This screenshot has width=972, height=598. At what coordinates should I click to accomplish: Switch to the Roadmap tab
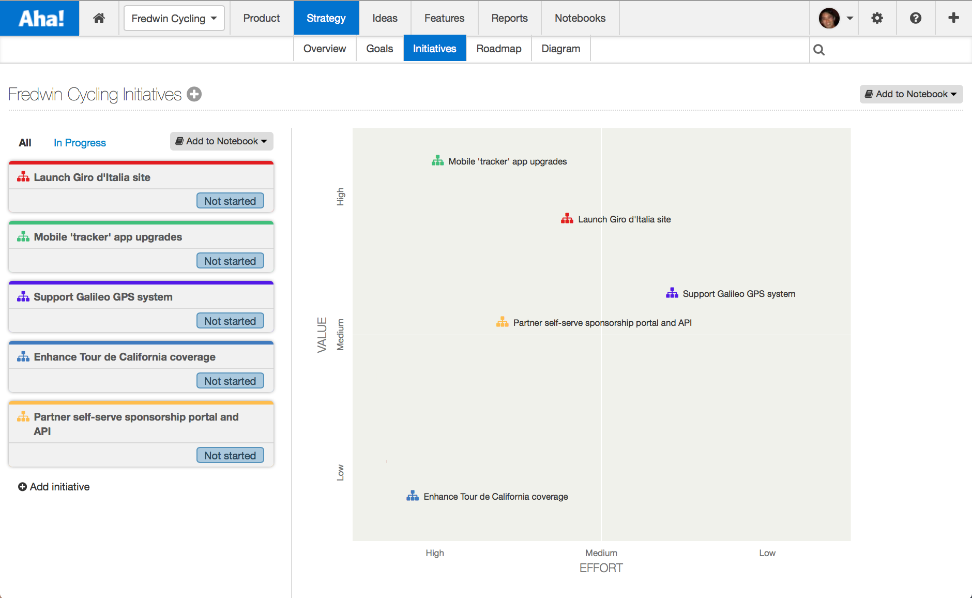(498, 48)
